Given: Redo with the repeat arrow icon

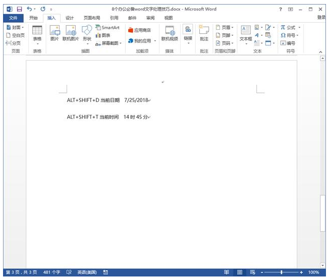Looking at the screenshot, I should point(43,9).
